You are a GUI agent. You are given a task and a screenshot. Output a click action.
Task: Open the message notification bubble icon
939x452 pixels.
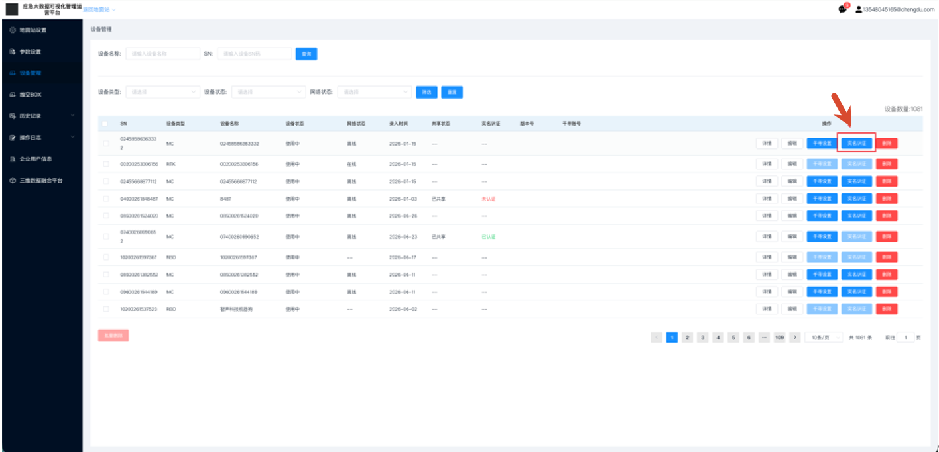(842, 9)
